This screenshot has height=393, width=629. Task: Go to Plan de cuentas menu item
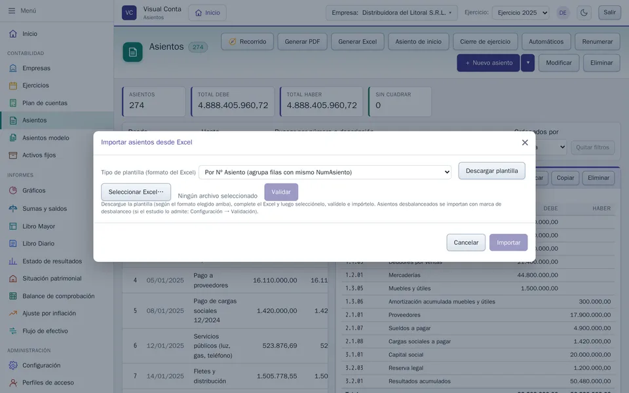click(x=45, y=103)
